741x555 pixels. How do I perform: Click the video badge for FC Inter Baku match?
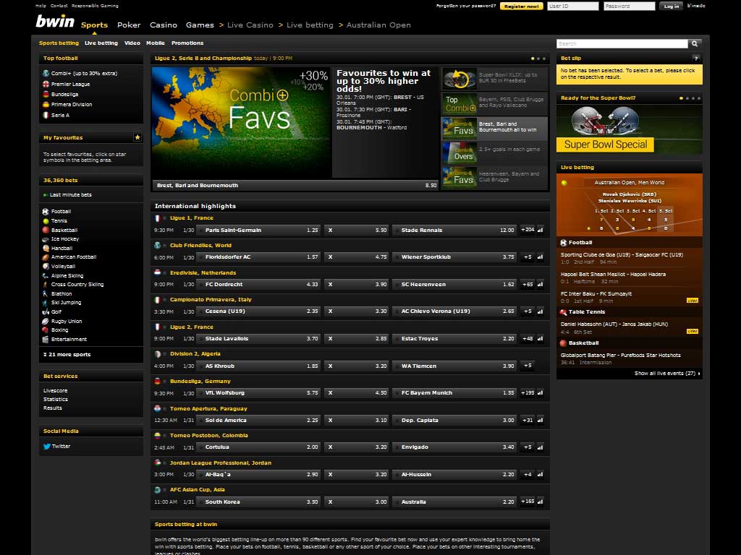(x=693, y=301)
